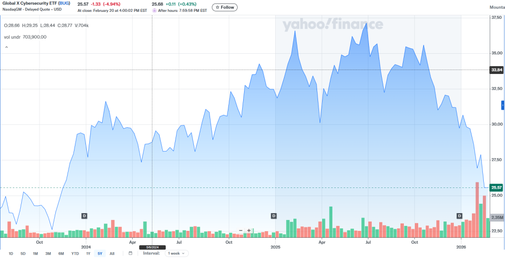Switch the range to 5D

[23, 254]
